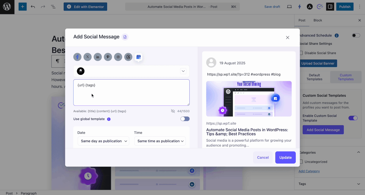
Task: Click the lightning bolt icon in top bar
Action: click(299, 7)
